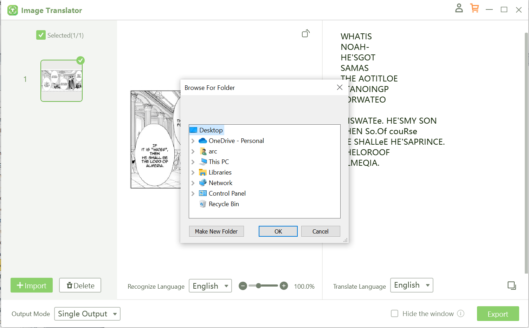
Task: Expand This PC in the folder tree
Action: click(193, 162)
